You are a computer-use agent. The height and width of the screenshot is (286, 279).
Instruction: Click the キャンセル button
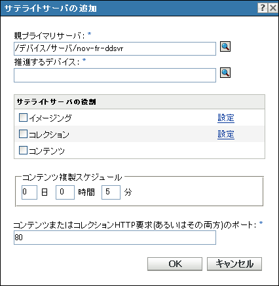coord(234,264)
